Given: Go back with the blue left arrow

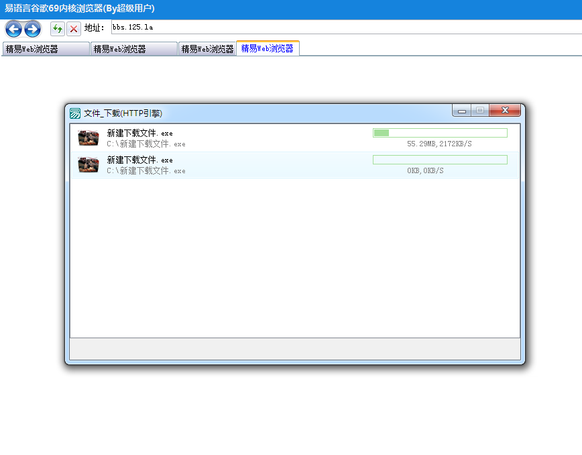Looking at the screenshot, I should (13, 29).
